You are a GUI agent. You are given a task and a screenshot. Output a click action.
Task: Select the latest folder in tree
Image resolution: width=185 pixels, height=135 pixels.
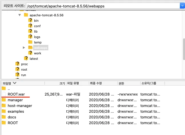point(34,59)
